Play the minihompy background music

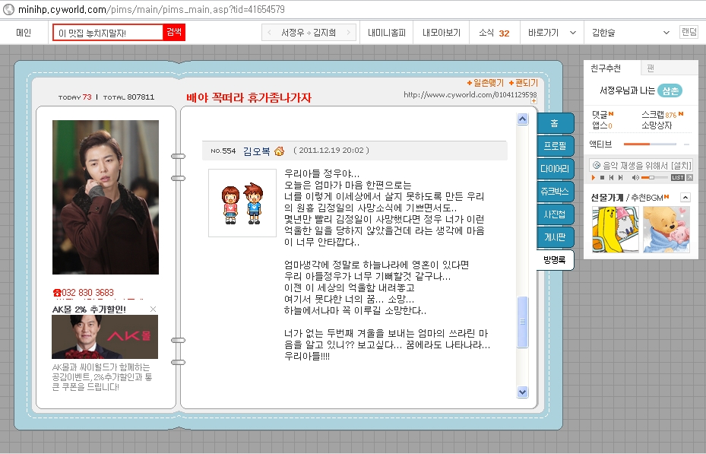pos(594,178)
